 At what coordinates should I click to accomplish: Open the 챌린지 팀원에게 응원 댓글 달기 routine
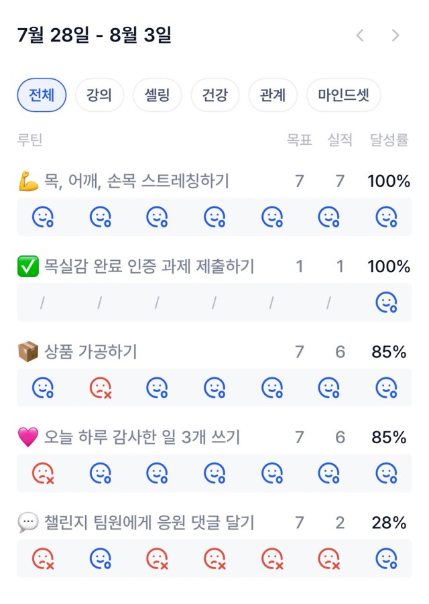(149, 523)
